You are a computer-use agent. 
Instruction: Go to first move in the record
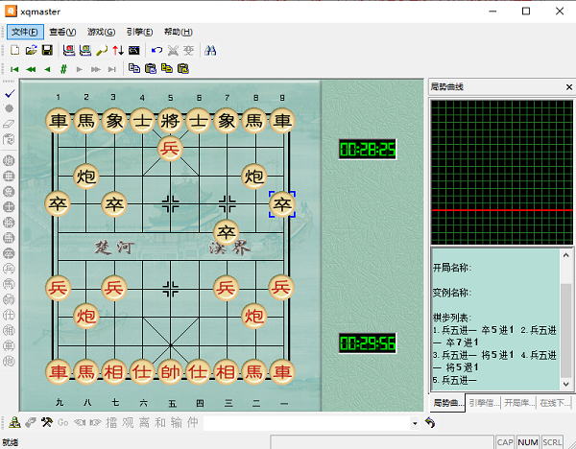14,69
